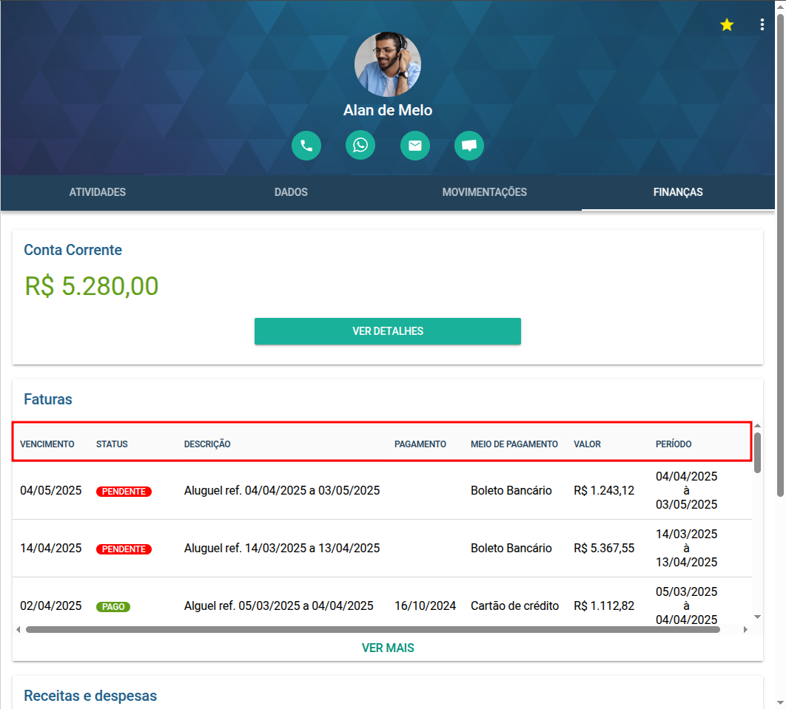Screen dimensions: 786x709
Task: Click the Faturas section heading
Action: coord(48,399)
